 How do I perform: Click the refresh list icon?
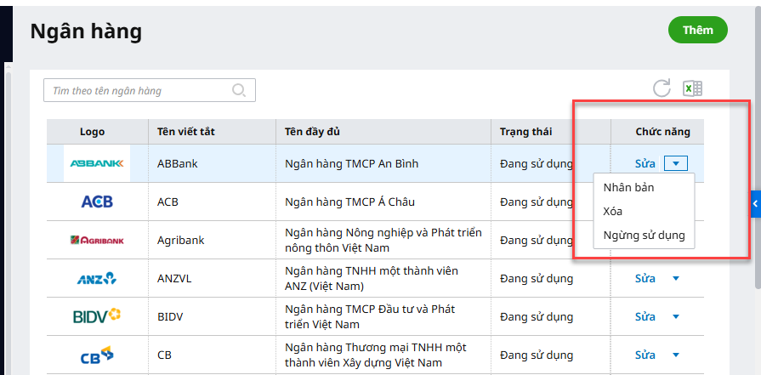click(x=662, y=88)
